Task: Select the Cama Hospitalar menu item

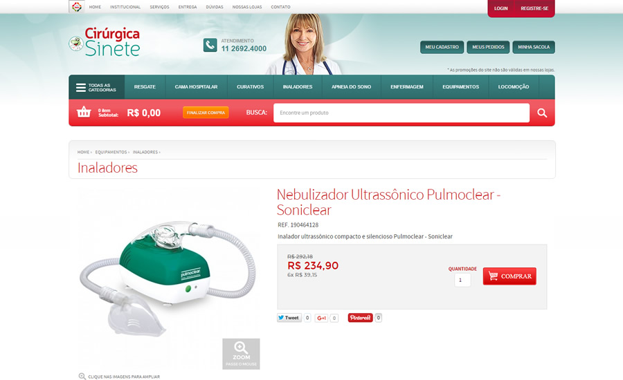Action: click(x=197, y=87)
